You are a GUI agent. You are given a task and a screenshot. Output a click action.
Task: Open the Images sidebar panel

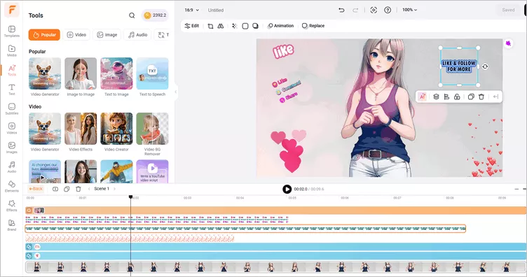point(12,148)
